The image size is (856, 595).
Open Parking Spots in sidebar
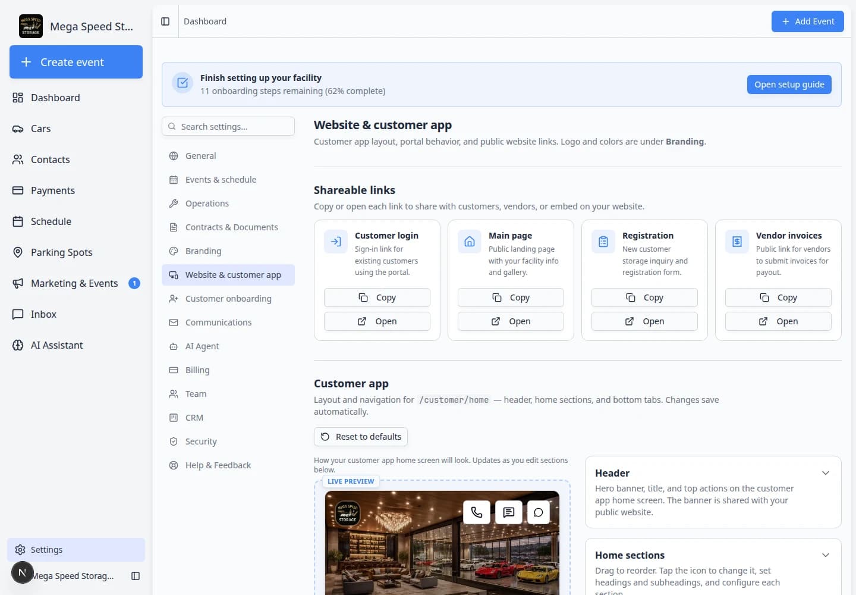pyautogui.click(x=76, y=252)
